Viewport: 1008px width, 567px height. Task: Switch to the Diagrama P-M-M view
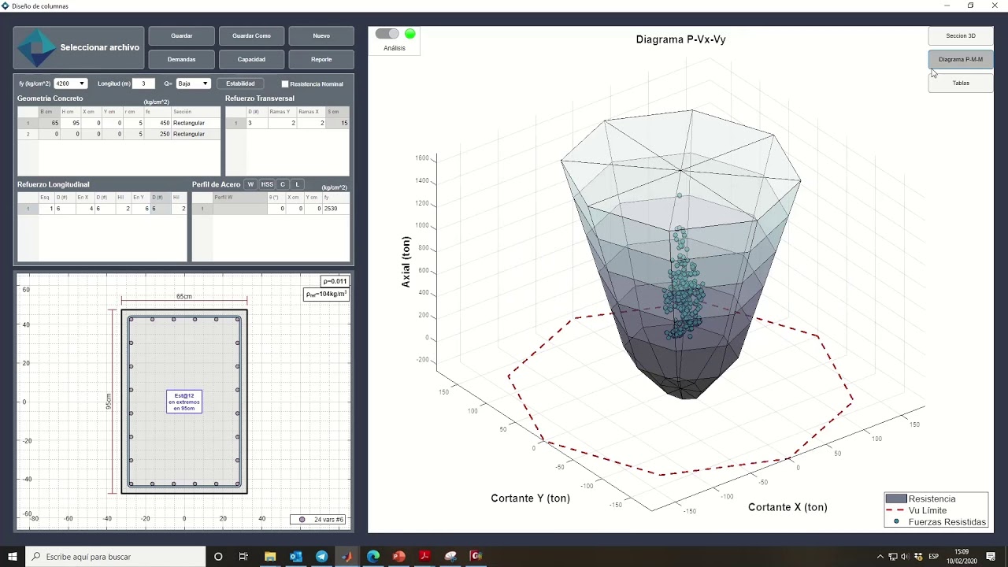961,59
